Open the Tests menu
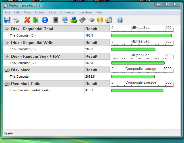The height and width of the screenshot is (143, 184). [52, 12]
